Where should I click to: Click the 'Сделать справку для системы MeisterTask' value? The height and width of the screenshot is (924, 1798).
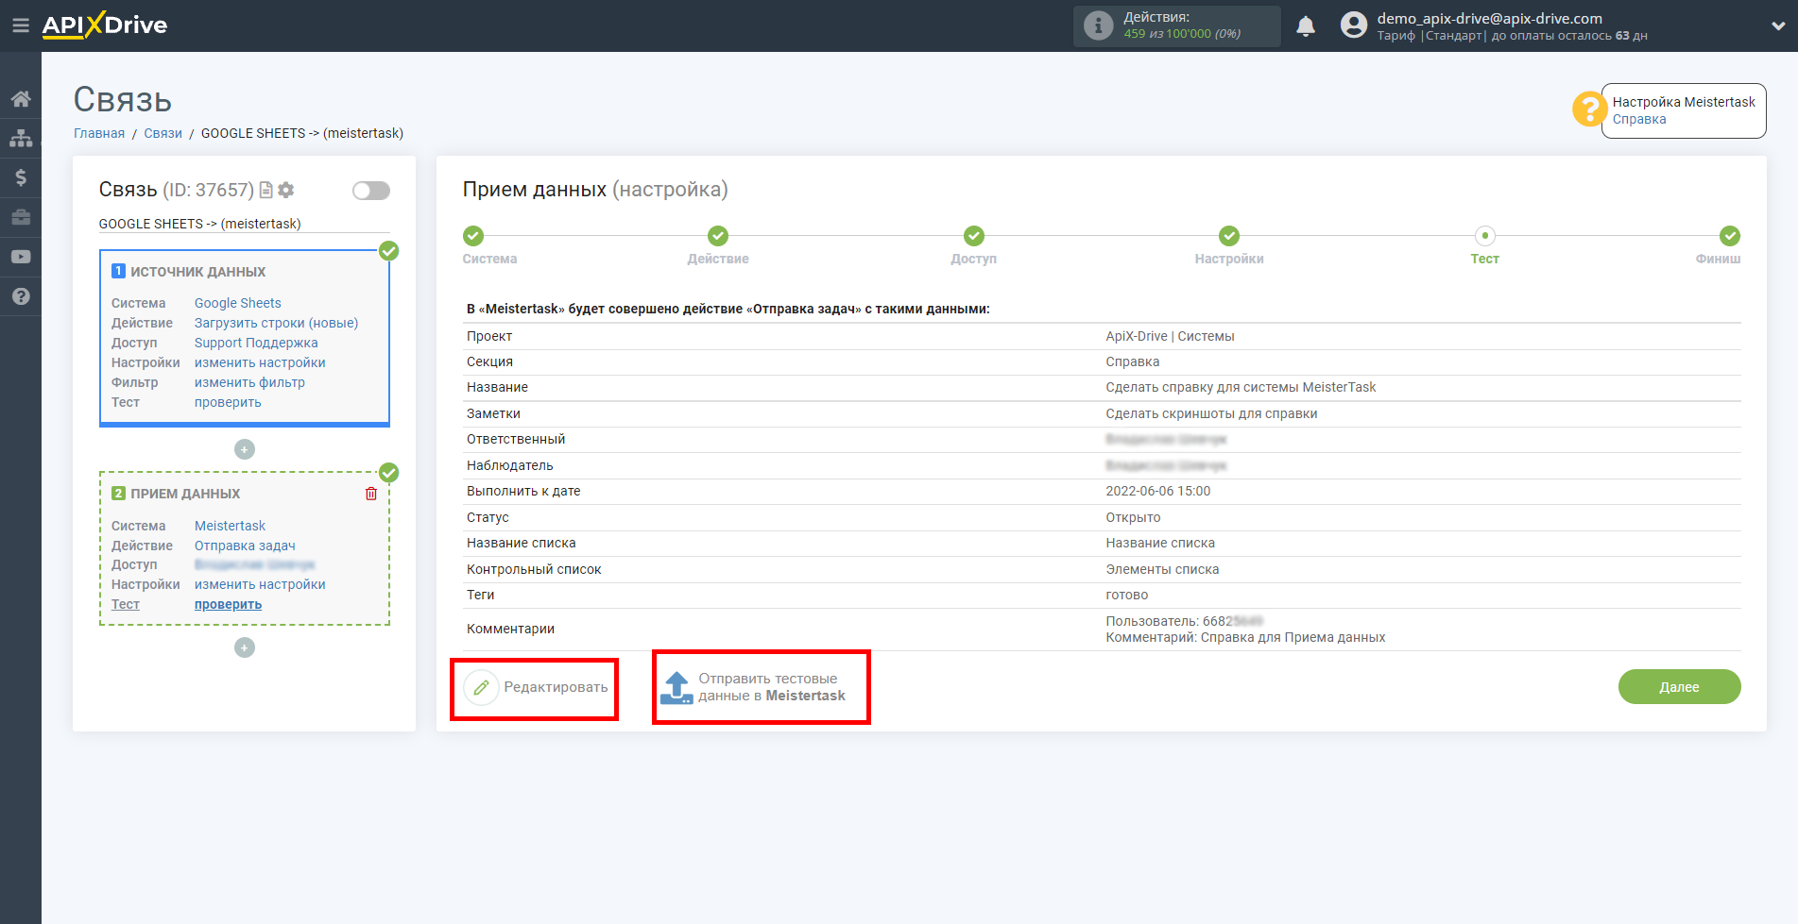pos(1241,387)
